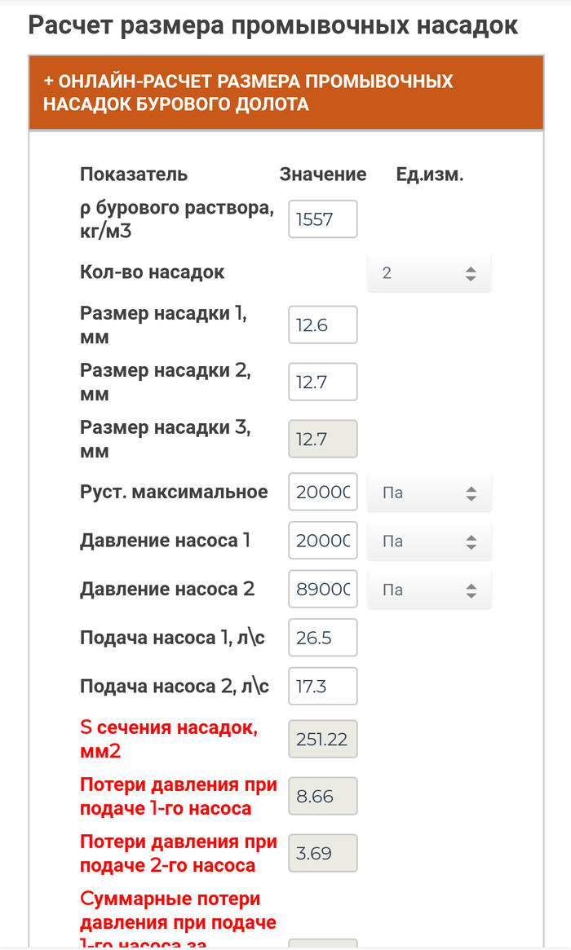The image size is (571, 950).
Task: Select pump 1 pressure loss result
Action: [323, 796]
